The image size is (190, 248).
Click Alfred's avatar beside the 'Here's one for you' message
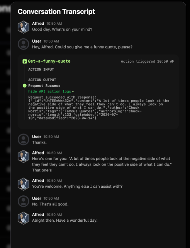(x=23, y=156)
